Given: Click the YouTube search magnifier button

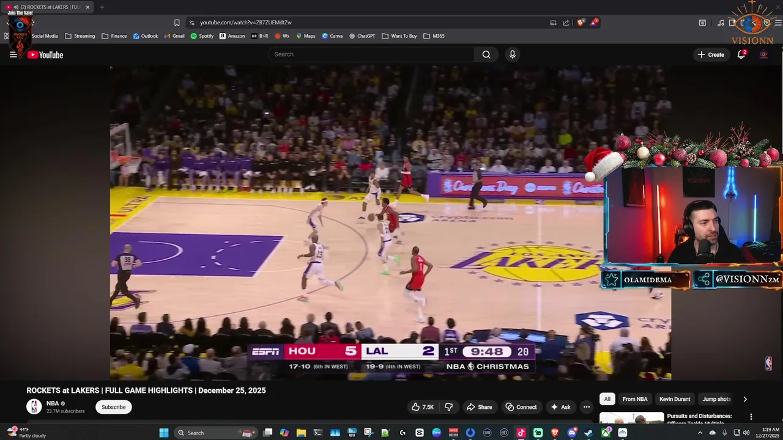Looking at the screenshot, I should coord(486,54).
